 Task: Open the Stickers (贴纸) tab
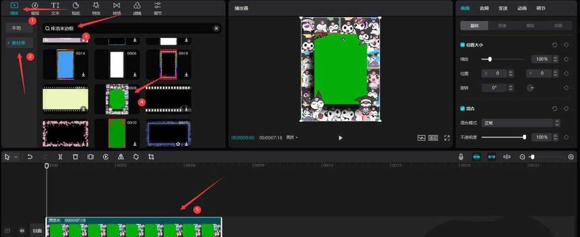pos(75,8)
